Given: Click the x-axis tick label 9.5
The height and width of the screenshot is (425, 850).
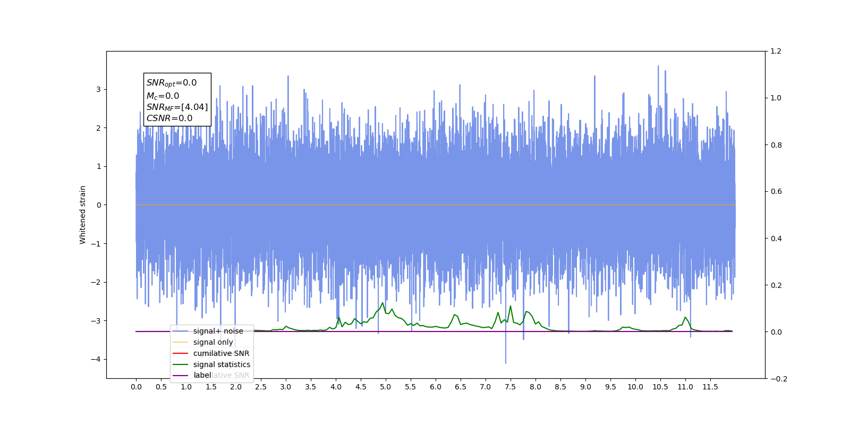Looking at the screenshot, I should tap(610, 387).
